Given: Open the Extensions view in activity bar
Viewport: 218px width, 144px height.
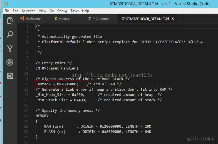Looking at the screenshot, I should pyautogui.click(x=10, y=76).
